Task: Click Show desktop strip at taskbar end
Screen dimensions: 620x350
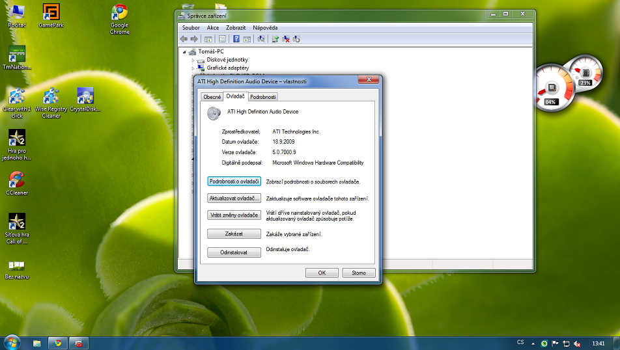Action: click(617, 343)
